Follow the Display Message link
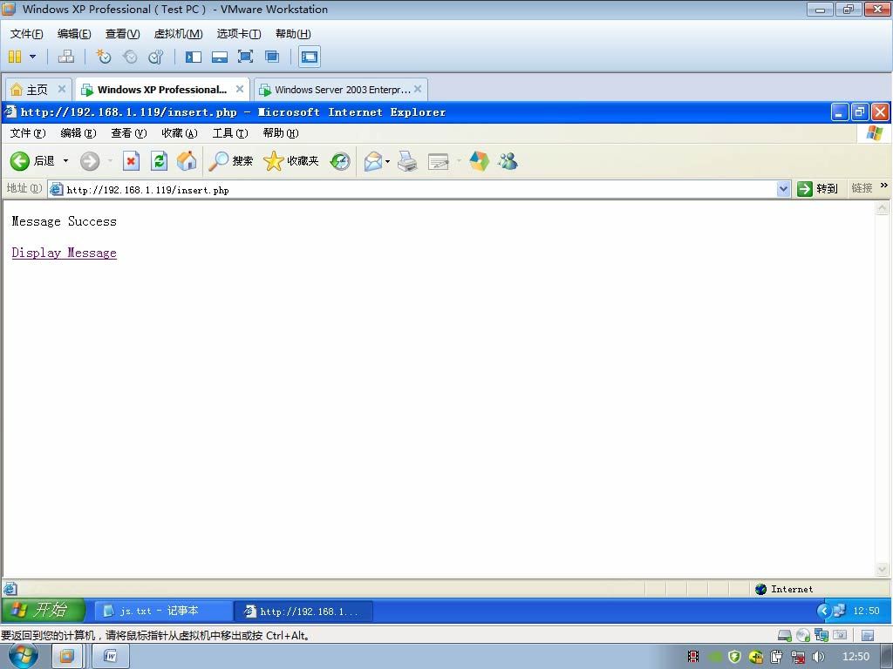Image resolution: width=893 pixels, height=669 pixels. [64, 253]
